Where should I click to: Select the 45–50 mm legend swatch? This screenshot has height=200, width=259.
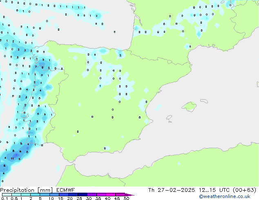click(120, 195)
